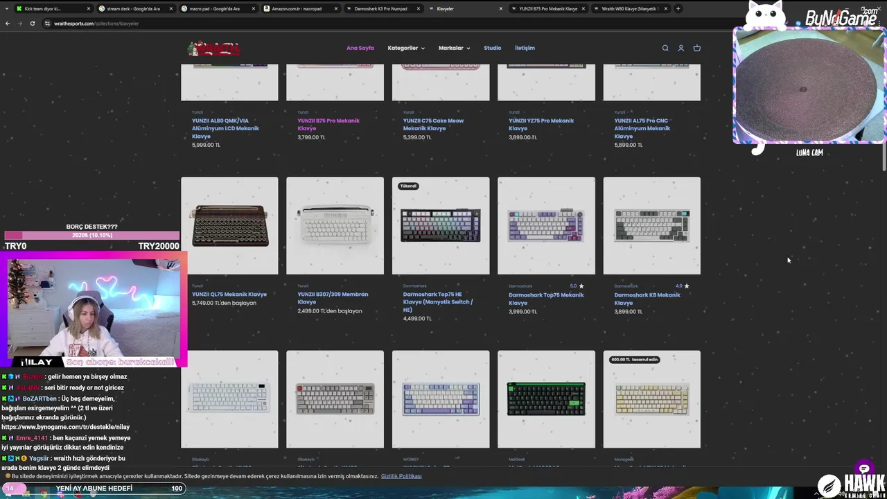Click the star rating on Darmoshark K8 Mekanik
887x499 pixels.
683,286
